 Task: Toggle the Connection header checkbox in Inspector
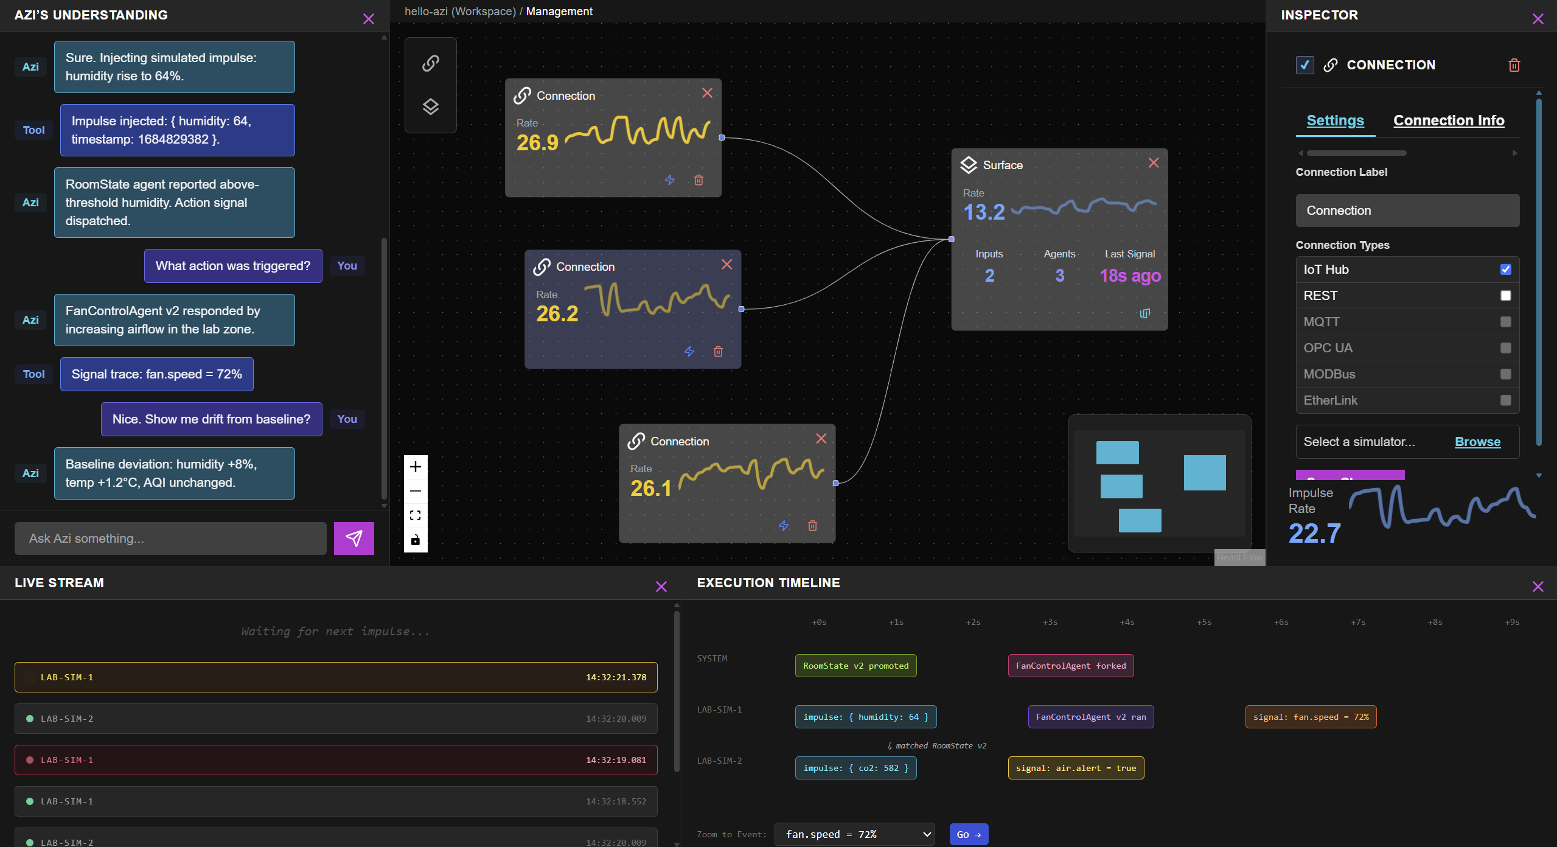pos(1304,65)
